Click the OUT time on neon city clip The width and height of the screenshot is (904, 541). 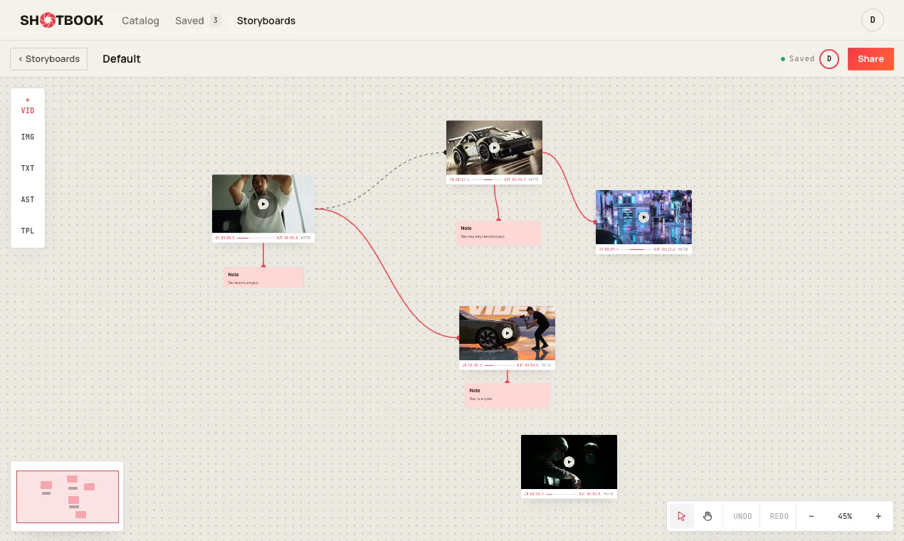pyautogui.click(x=664, y=250)
